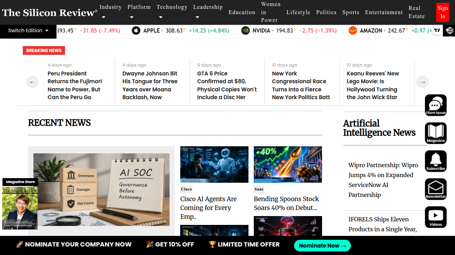The width and height of the screenshot is (455, 255).
Task: Open the Magazine Store cover thumbnail
Action: tap(20, 208)
